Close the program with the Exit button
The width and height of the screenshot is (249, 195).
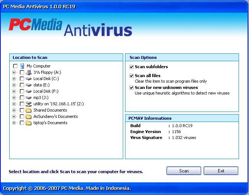point(221,171)
